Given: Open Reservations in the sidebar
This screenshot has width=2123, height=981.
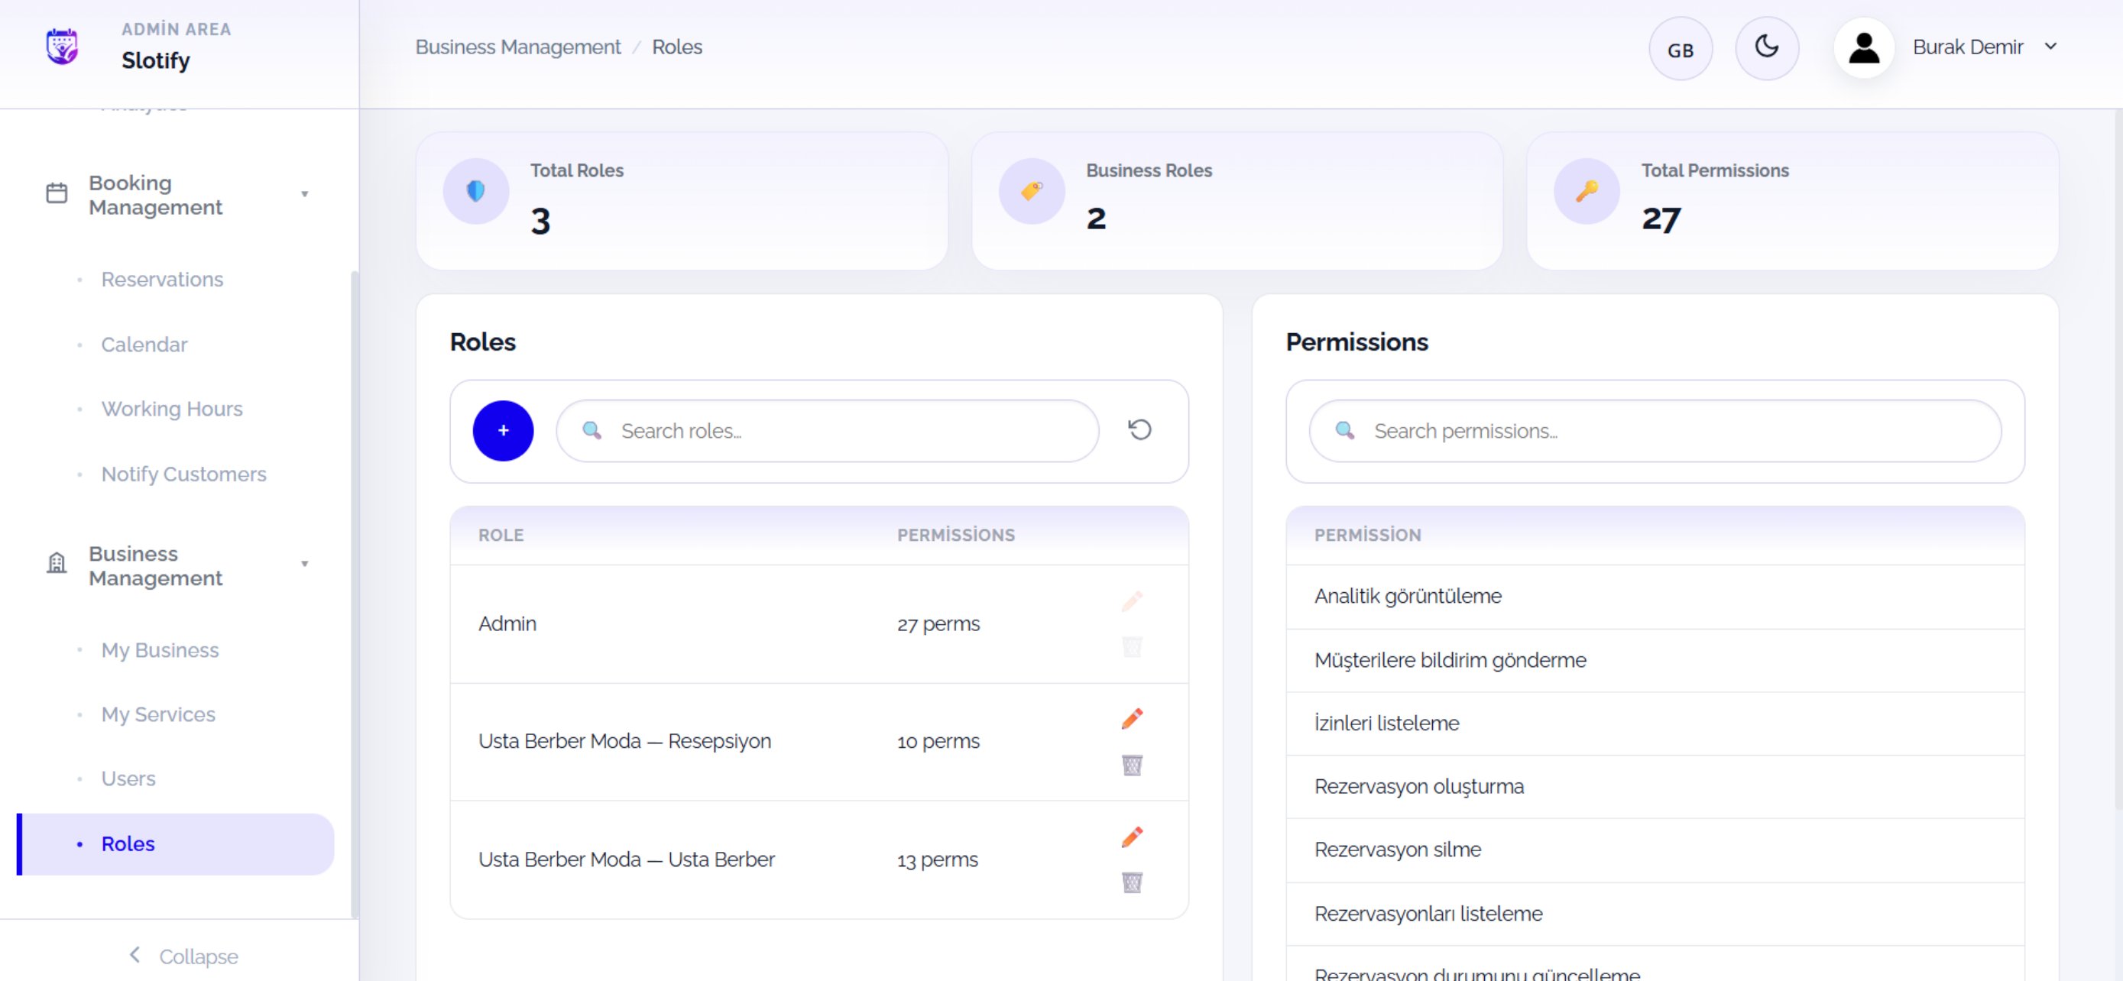Looking at the screenshot, I should pyautogui.click(x=162, y=279).
